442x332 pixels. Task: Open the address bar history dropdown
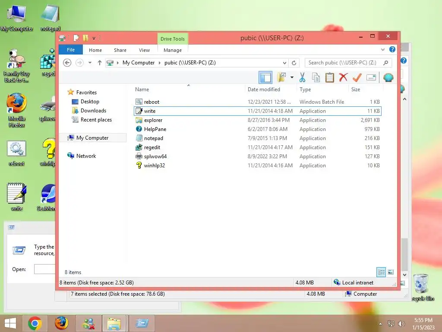(284, 63)
